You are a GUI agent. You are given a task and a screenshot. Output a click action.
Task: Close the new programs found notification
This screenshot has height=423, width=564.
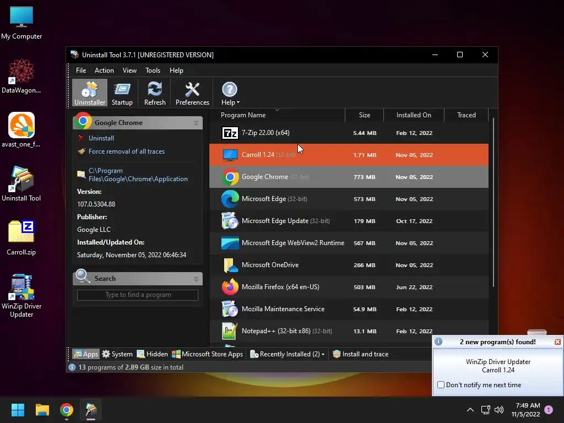557,342
